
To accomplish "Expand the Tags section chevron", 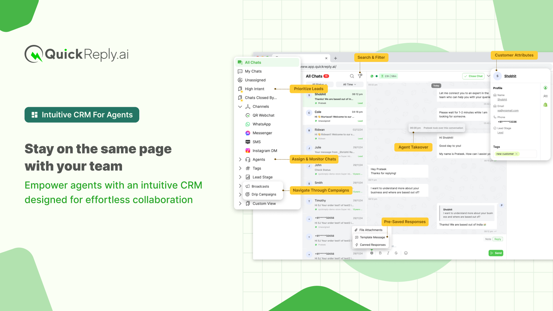I will pos(240,168).
